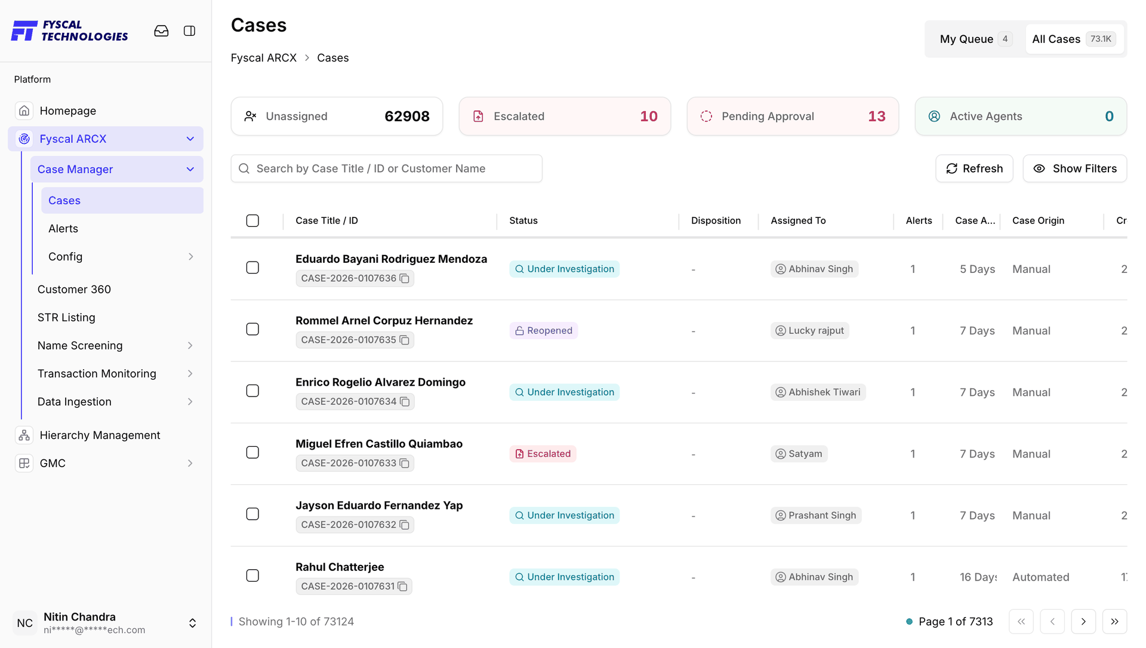The image size is (1146, 648).
Task: Select the Enrico Rogelio Alvarez Domingo checkbox
Action: 252,391
